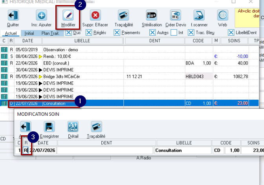Click the empty DENT field in Modification Soin

pos(105,150)
